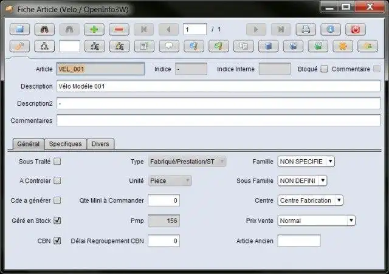Click the record number field showing 1
Screen dimensions: 389x274
pos(194,30)
